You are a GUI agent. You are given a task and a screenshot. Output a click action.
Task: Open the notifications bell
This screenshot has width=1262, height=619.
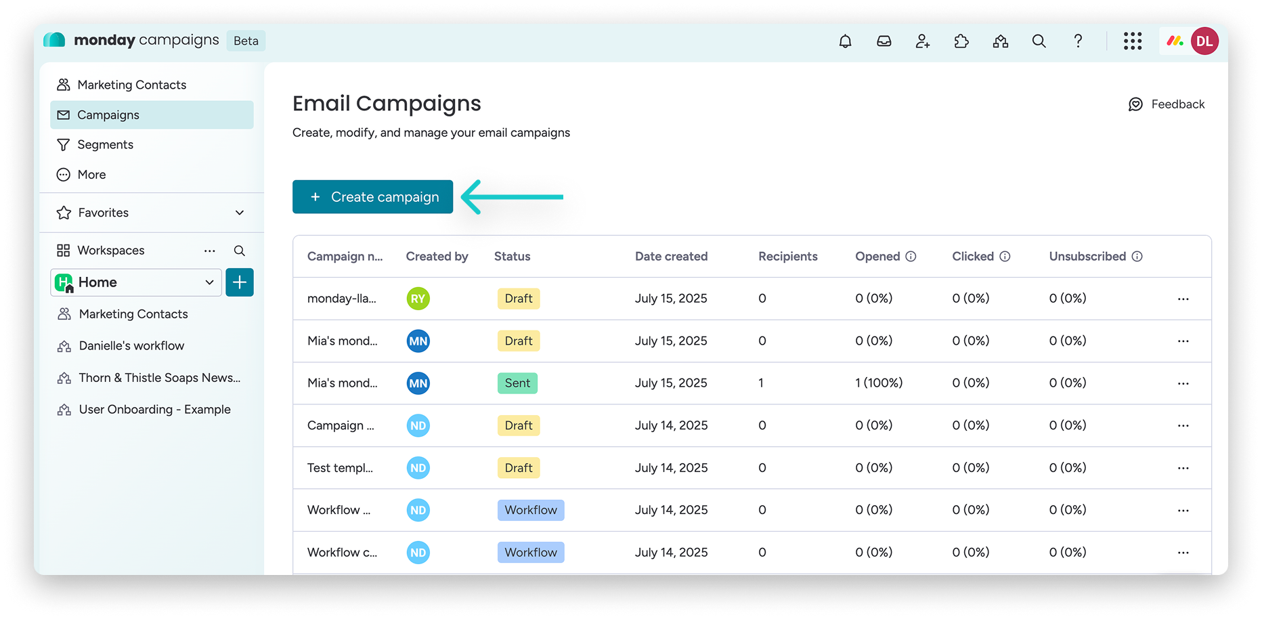click(845, 41)
